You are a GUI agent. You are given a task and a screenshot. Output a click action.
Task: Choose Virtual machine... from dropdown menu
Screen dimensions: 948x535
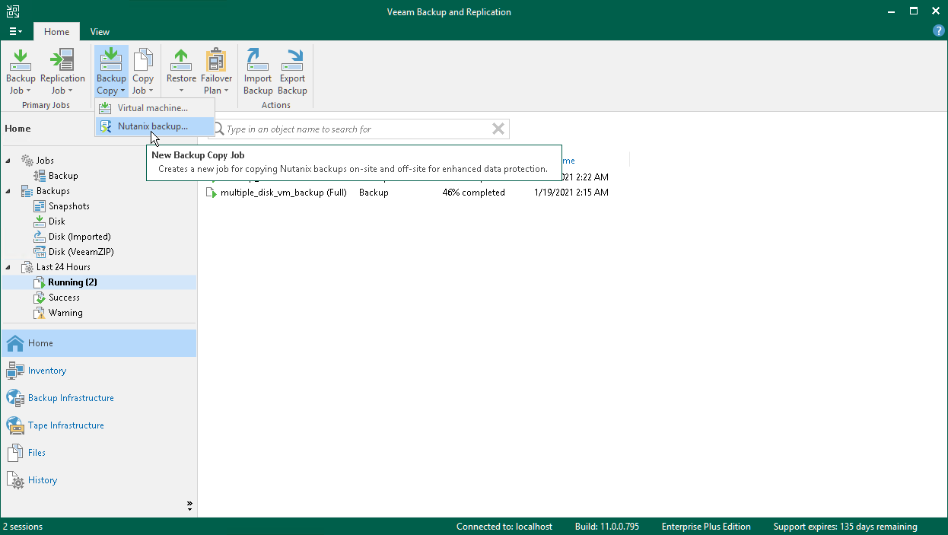pos(153,108)
